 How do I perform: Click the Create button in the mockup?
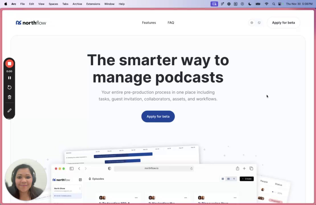pyautogui.click(x=247, y=179)
